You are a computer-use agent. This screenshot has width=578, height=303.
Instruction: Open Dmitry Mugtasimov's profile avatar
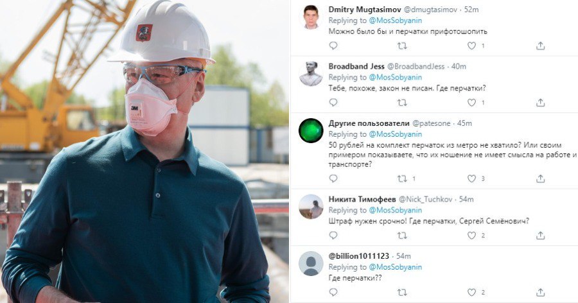311,17
